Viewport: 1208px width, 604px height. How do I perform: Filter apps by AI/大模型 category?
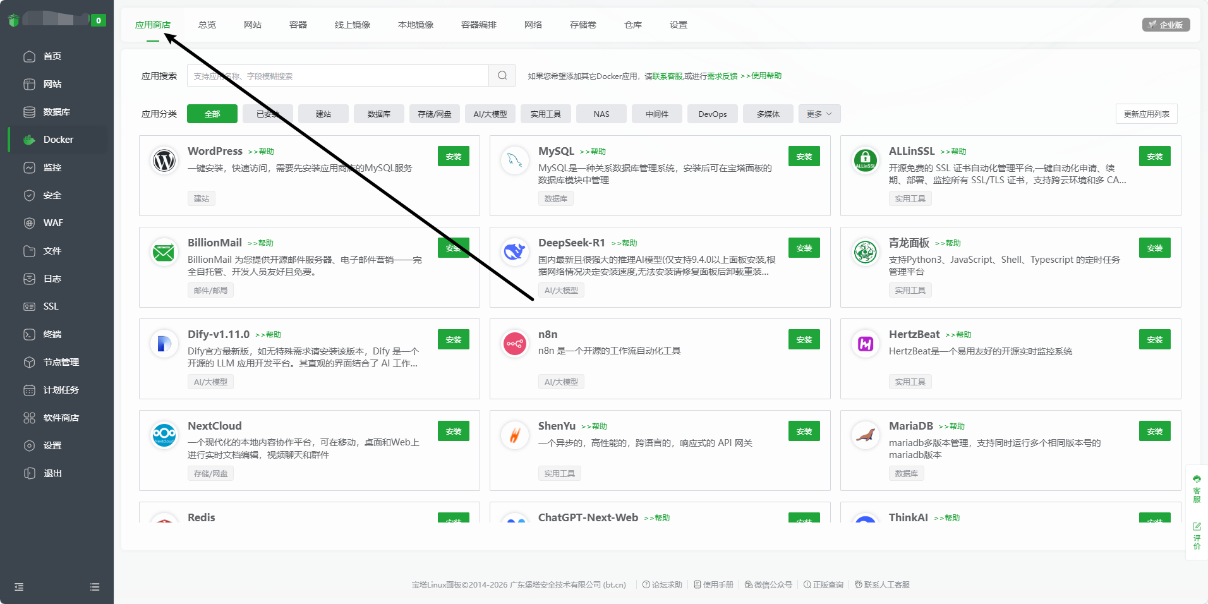click(x=490, y=114)
